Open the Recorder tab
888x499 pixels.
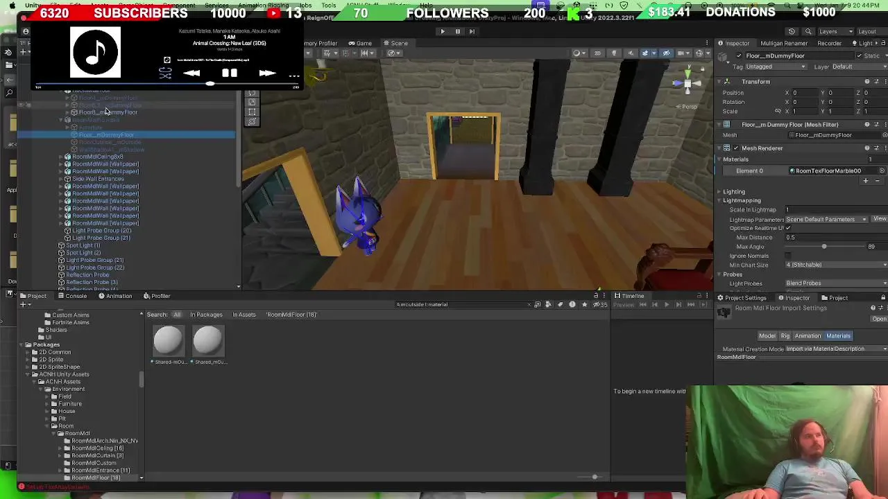click(x=829, y=43)
